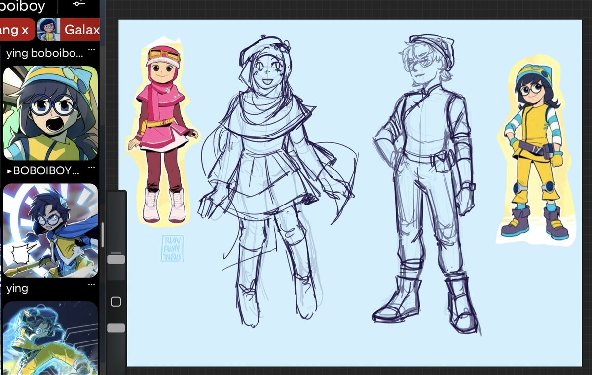Image resolution: width=592 pixels, height=375 pixels.
Task: Click the 'ying boboibo...' pin title
Action: tap(45, 53)
